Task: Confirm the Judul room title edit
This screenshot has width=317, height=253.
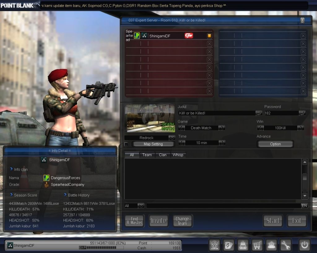Action: pos(258,113)
